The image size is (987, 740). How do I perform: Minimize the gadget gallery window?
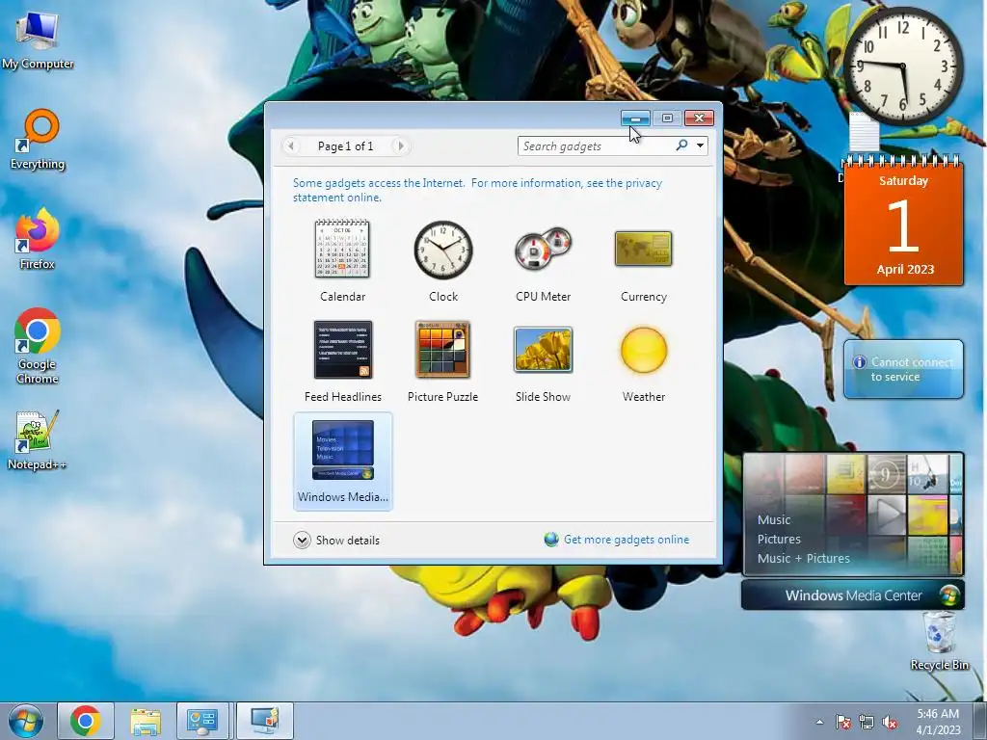636,119
